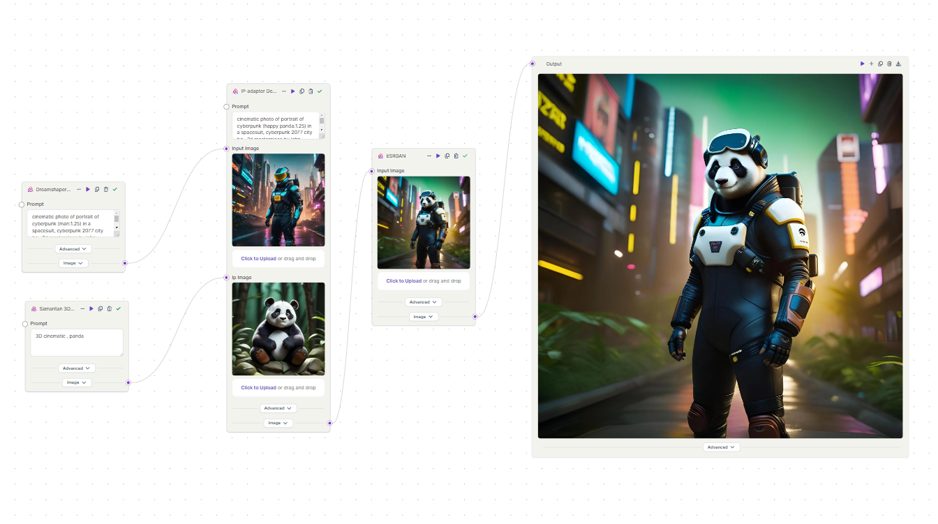Delete the Output node via its trash icon
The image size is (938, 524).
point(889,63)
